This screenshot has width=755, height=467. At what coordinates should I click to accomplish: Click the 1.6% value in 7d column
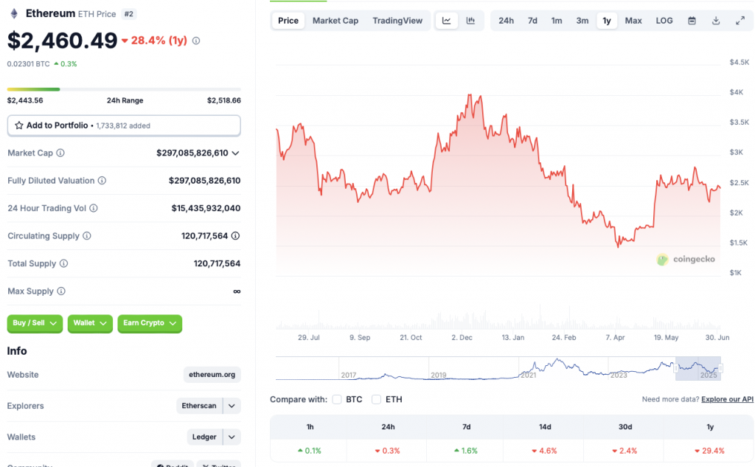[466, 451]
